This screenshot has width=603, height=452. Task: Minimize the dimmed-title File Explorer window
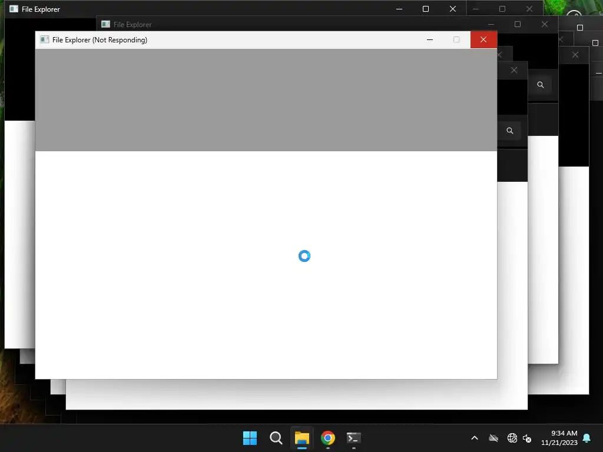tap(491, 24)
